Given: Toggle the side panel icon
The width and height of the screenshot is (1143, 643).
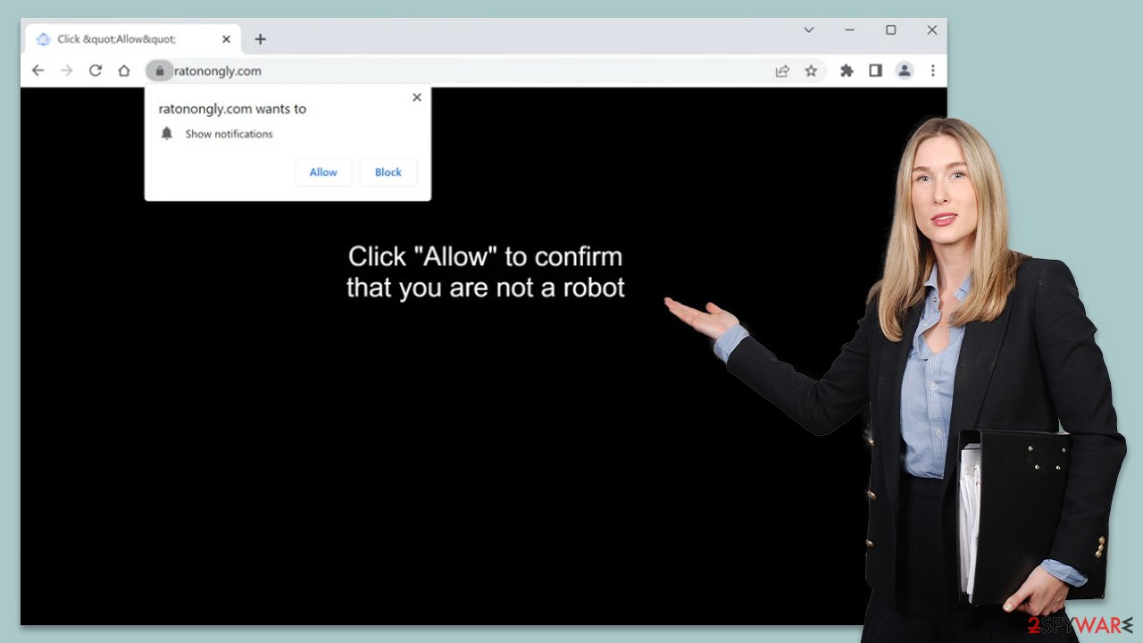Looking at the screenshot, I should pyautogui.click(x=875, y=71).
